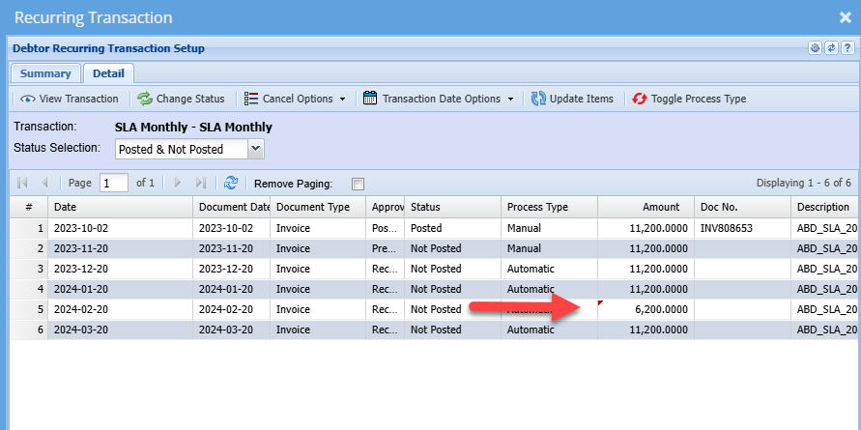The width and height of the screenshot is (861, 430).
Task: Click the Update Items icon
Action: click(539, 99)
